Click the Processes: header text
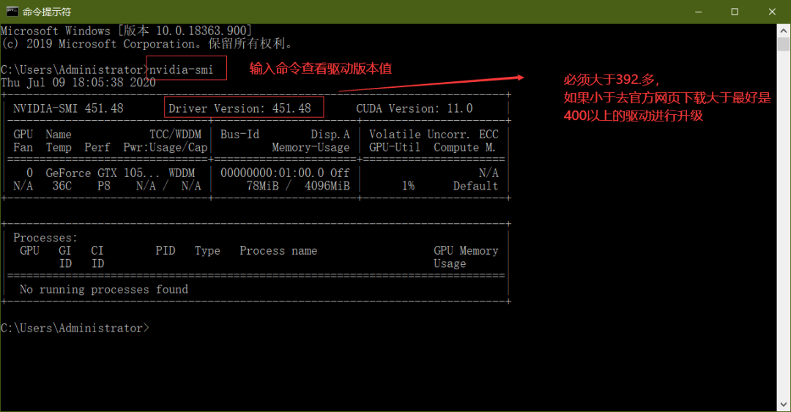This screenshot has width=791, height=412. tap(45, 238)
